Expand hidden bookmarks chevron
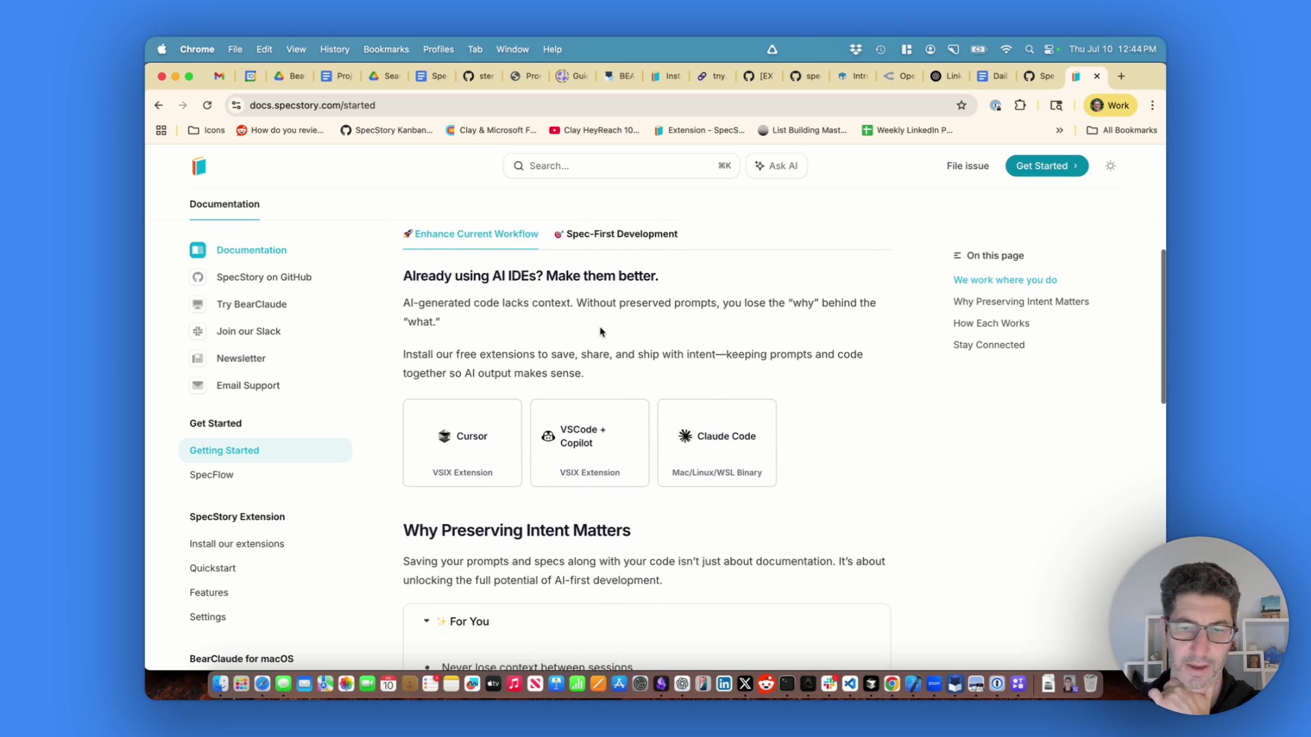 (x=1060, y=130)
